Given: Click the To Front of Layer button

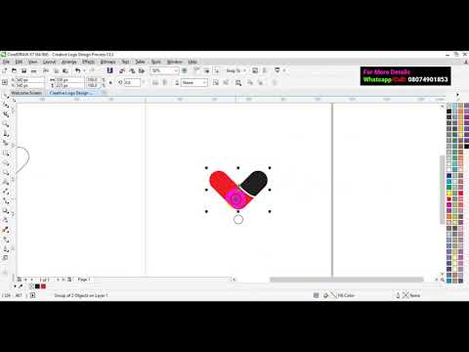Looking at the screenshot, I should [250, 83].
